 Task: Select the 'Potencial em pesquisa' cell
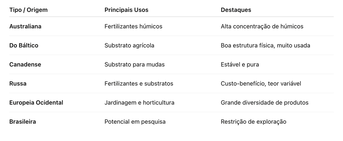point(135,122)
